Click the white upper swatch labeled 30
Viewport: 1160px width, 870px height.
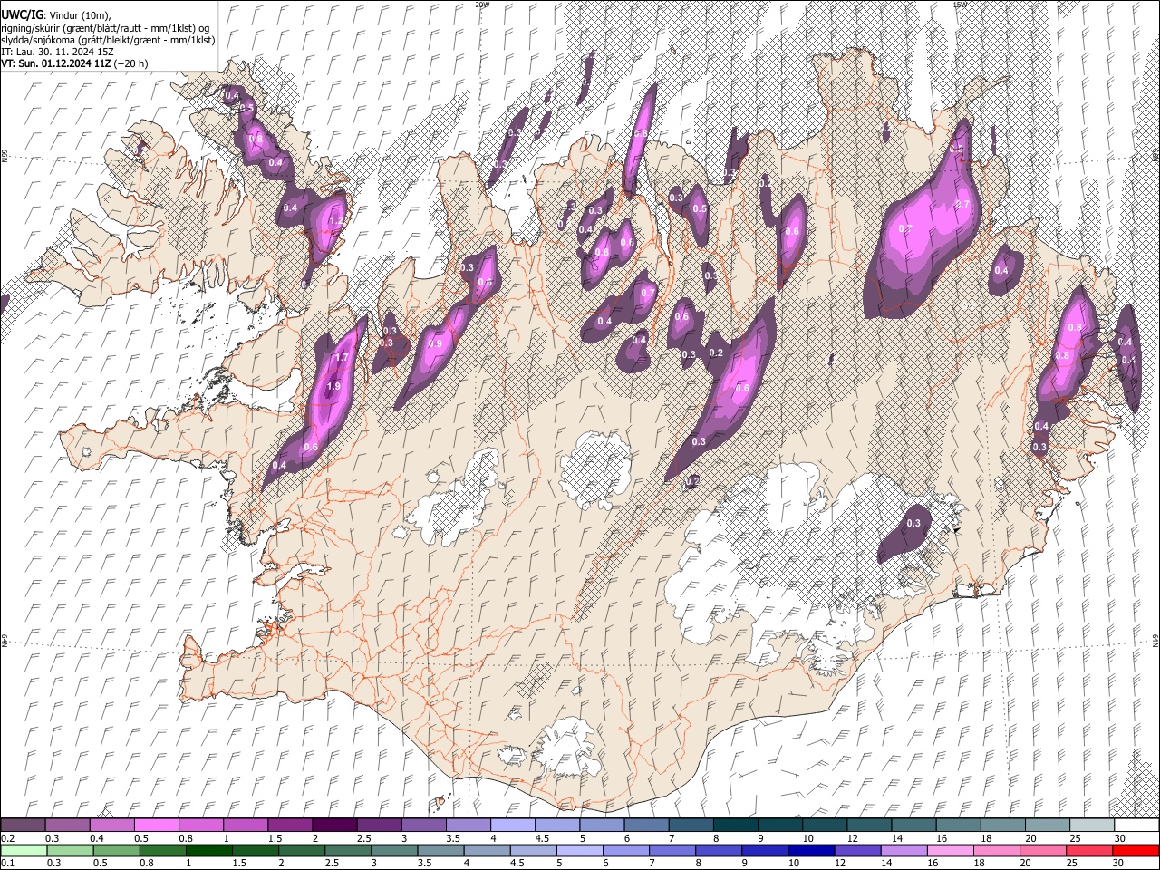pos(1136,826)
